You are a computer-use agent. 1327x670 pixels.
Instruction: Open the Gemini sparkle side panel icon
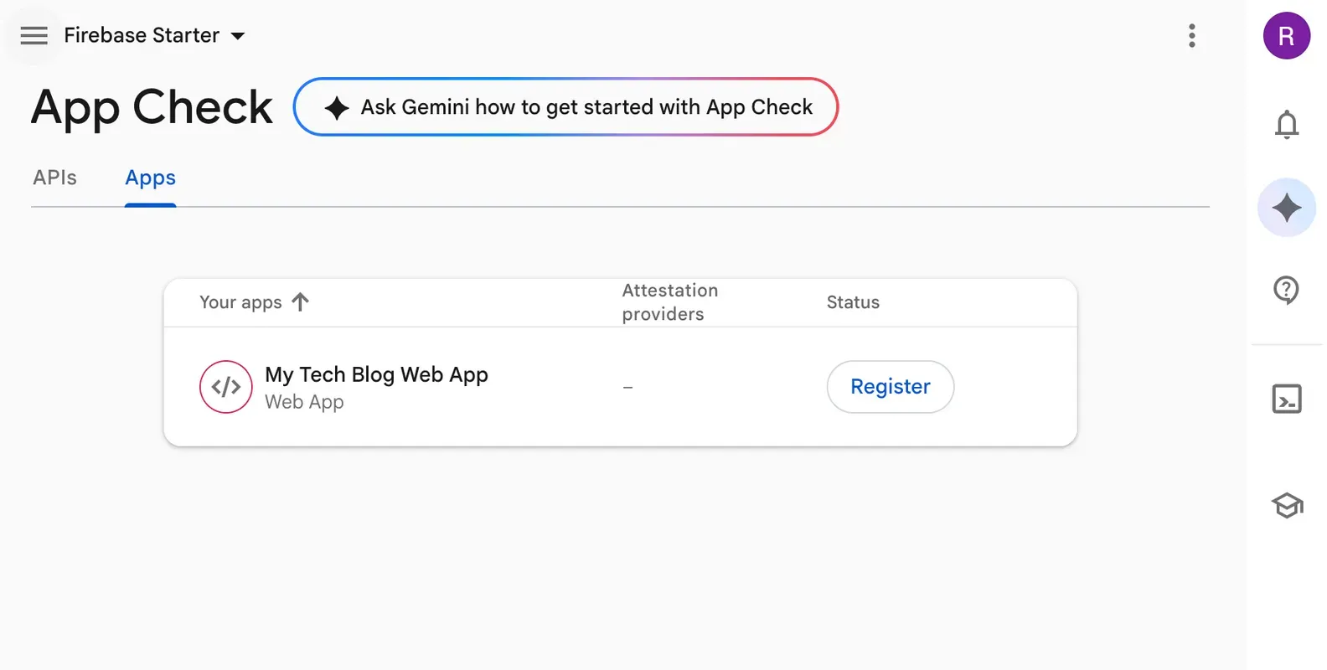tap(1286, 208)
